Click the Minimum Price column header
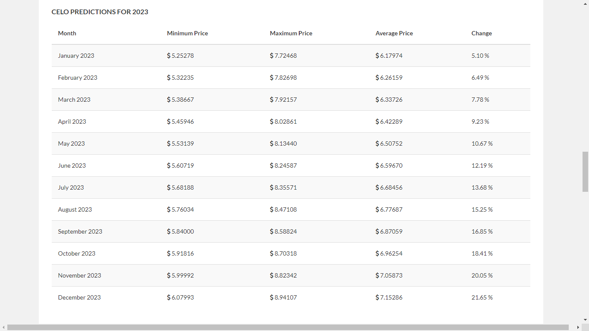The width and height of the screenshot is (589, 331). 188,33
